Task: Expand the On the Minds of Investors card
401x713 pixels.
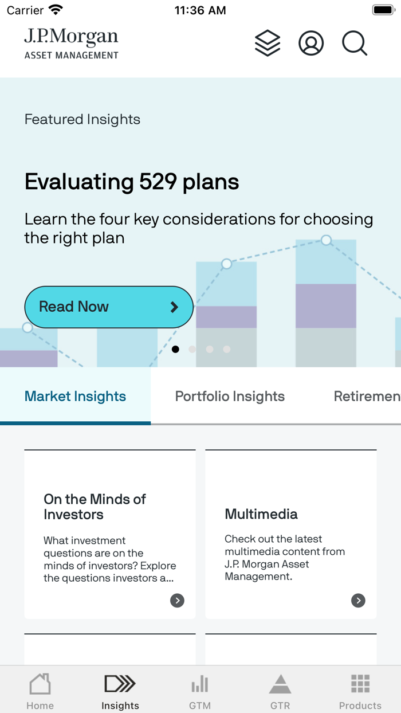Action: click(177, 601)
